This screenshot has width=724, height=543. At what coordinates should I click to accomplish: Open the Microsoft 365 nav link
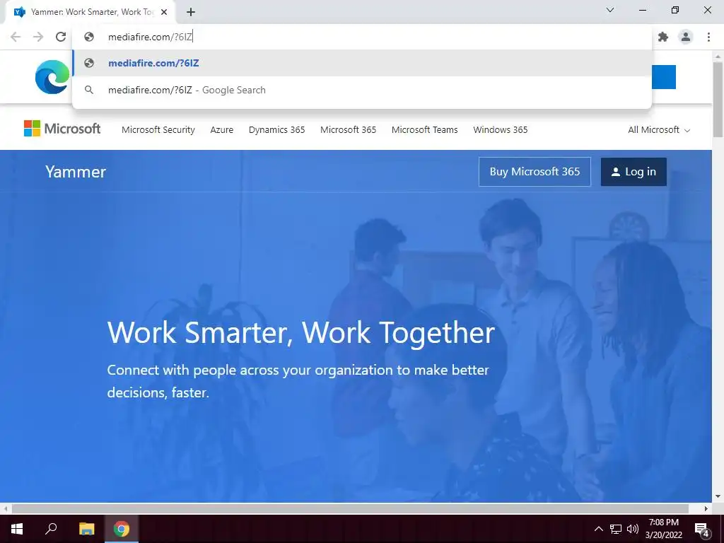point(348,130)
